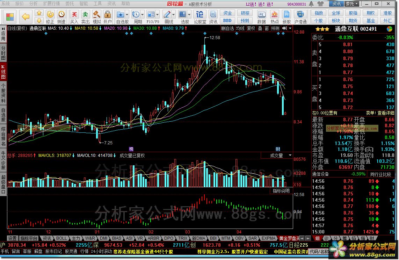Click the notification bell icon
This screenshot has width=399, height=260.
[x=311, y=4]
